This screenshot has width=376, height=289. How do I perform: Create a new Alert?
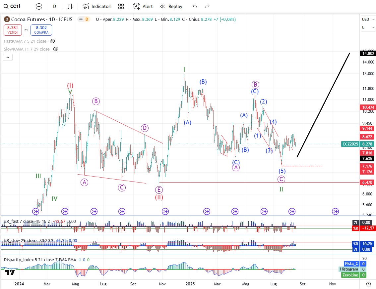(x=143, y=6)
